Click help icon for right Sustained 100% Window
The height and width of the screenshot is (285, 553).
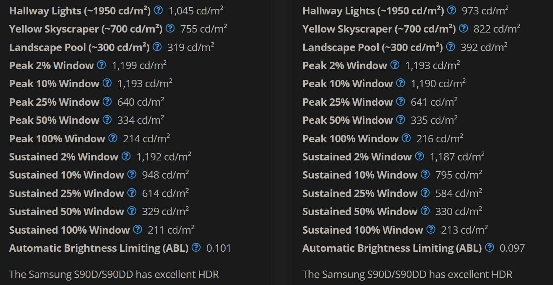431,230
